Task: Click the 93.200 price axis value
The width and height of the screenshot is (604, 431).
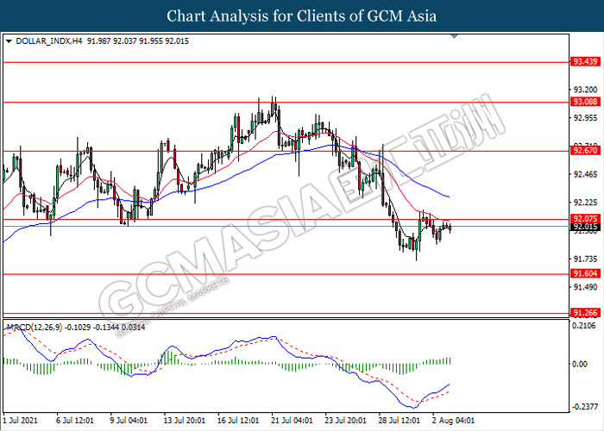Action: click(586, 90)
